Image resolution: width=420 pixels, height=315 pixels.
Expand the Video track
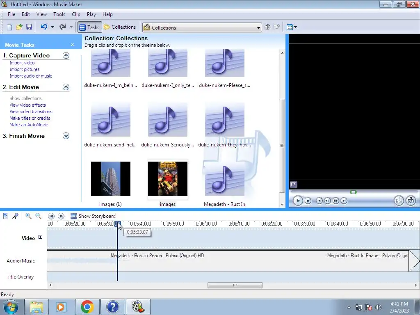coord(41,237)
